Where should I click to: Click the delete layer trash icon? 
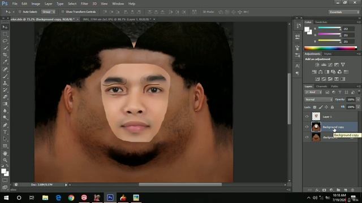(352, 190)
